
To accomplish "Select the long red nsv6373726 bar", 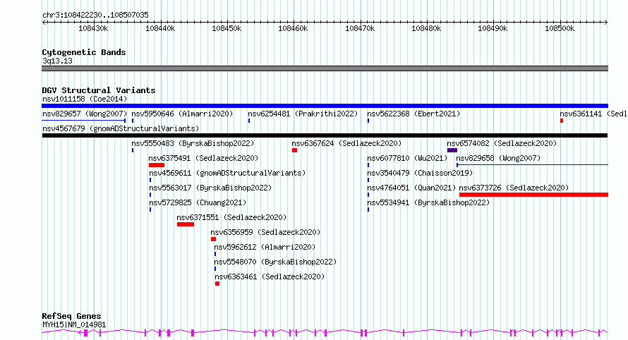I will click(x=534, y=195).
